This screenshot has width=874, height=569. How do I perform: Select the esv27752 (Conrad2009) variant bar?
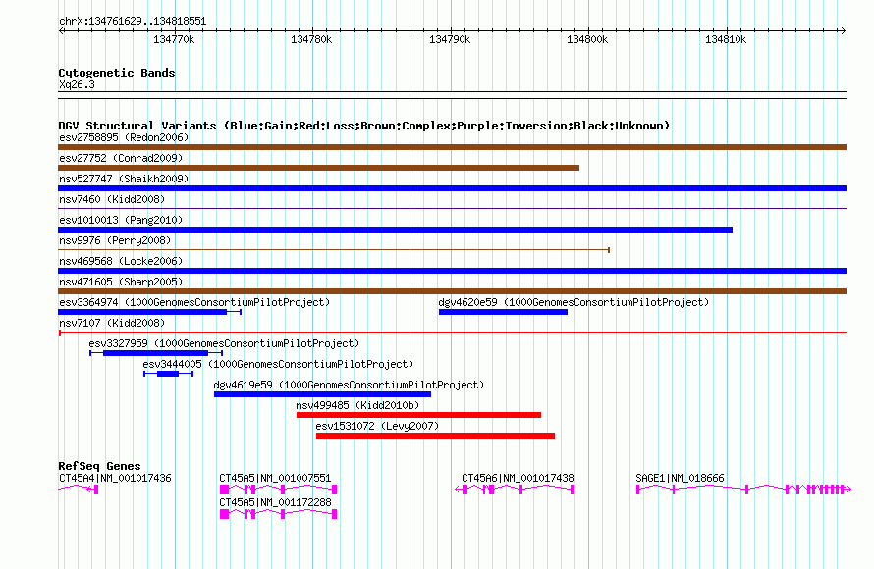point(318,168)
